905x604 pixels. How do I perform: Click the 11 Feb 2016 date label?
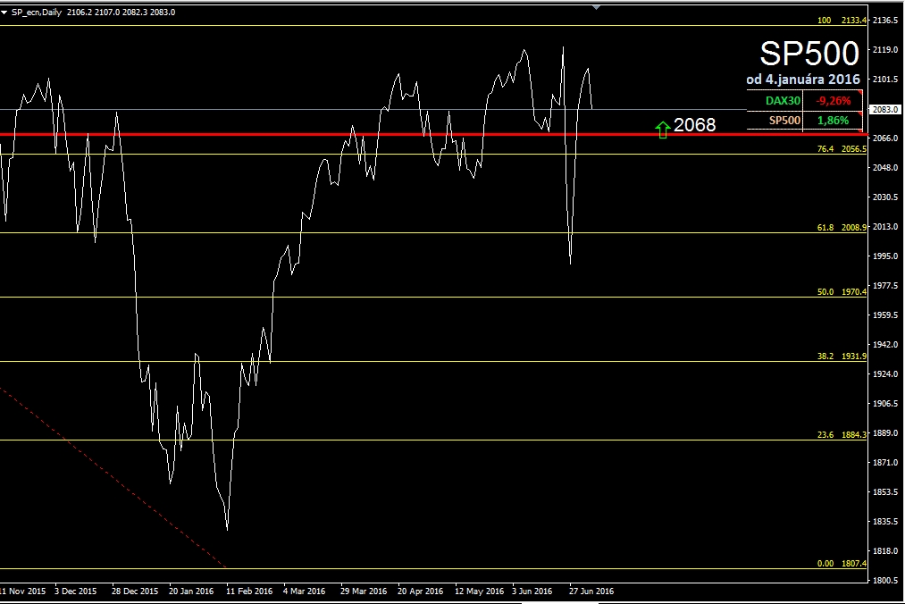click(249, 591)
